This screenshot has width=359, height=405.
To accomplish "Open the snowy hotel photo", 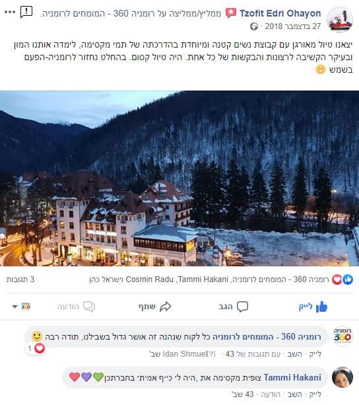I will [179, 178].
